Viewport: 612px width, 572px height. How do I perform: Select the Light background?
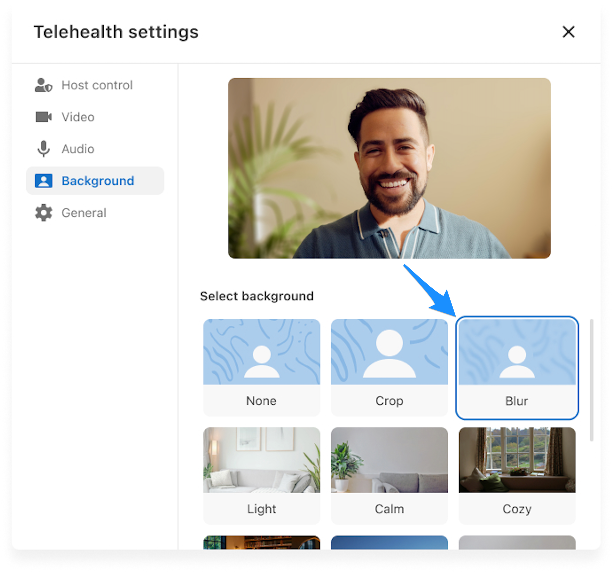point(261,476)
